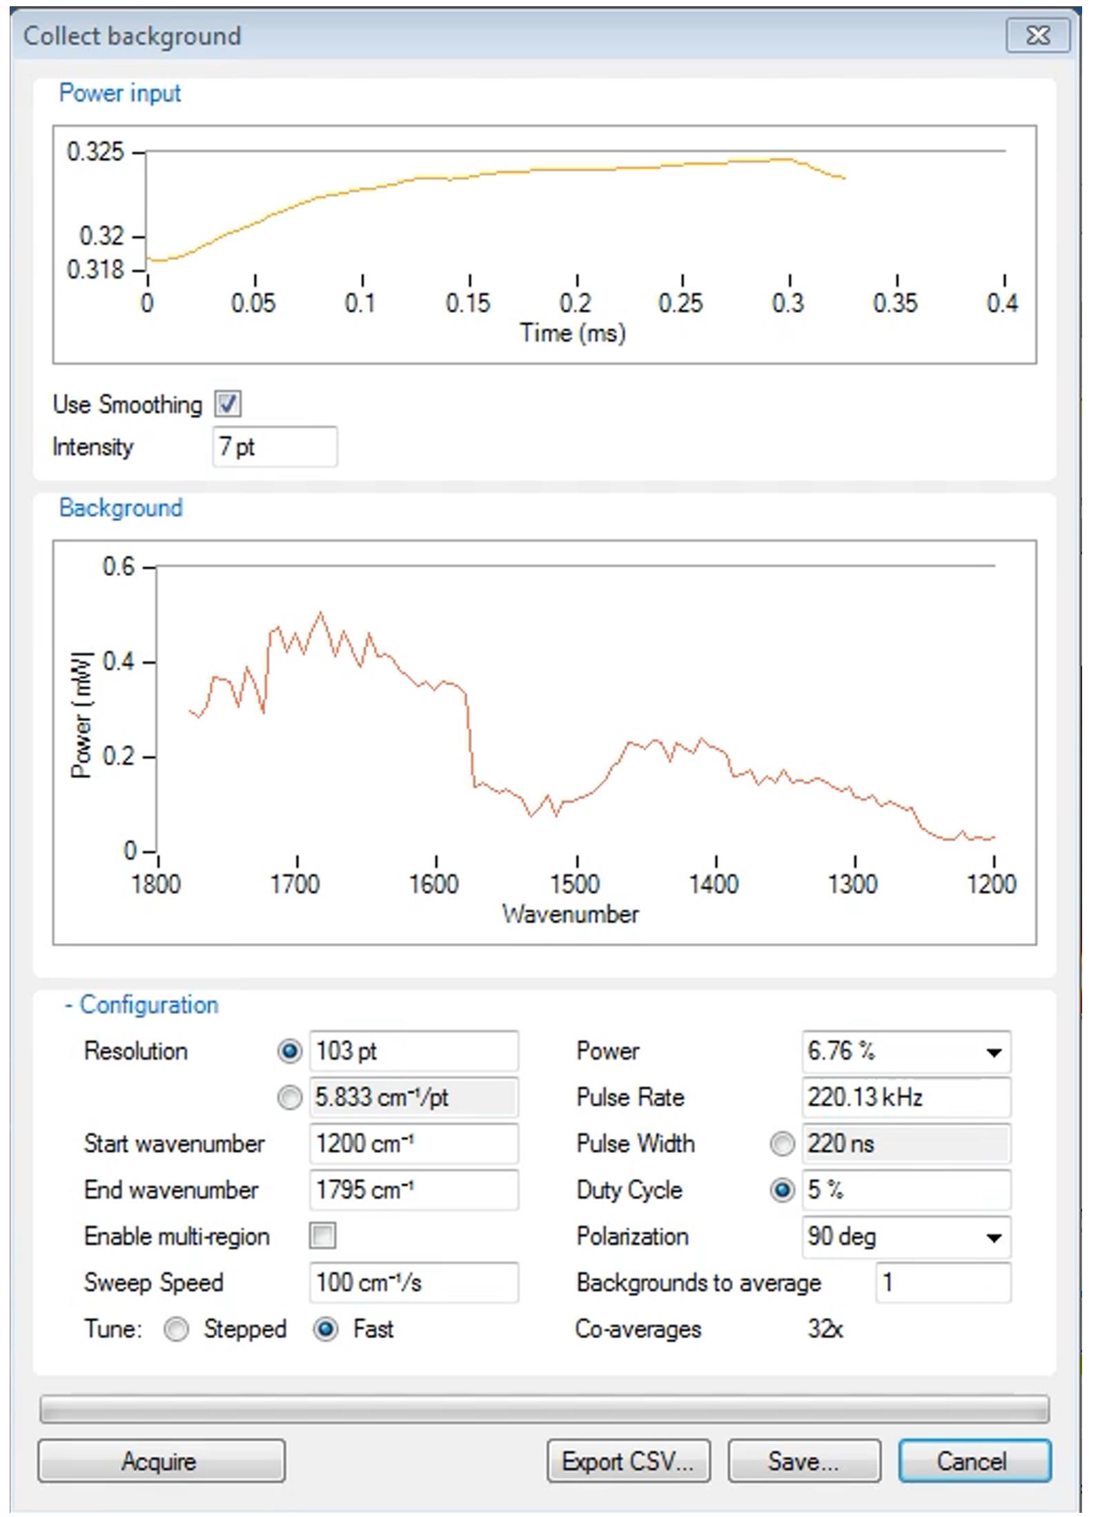The image size is (1098, 1517).
Task: Edit the Start wavenumber field
Action: pos(414,1144)
